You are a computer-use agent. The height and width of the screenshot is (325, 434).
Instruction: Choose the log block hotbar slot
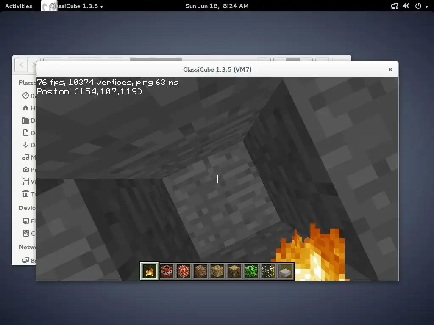(234, 271)
